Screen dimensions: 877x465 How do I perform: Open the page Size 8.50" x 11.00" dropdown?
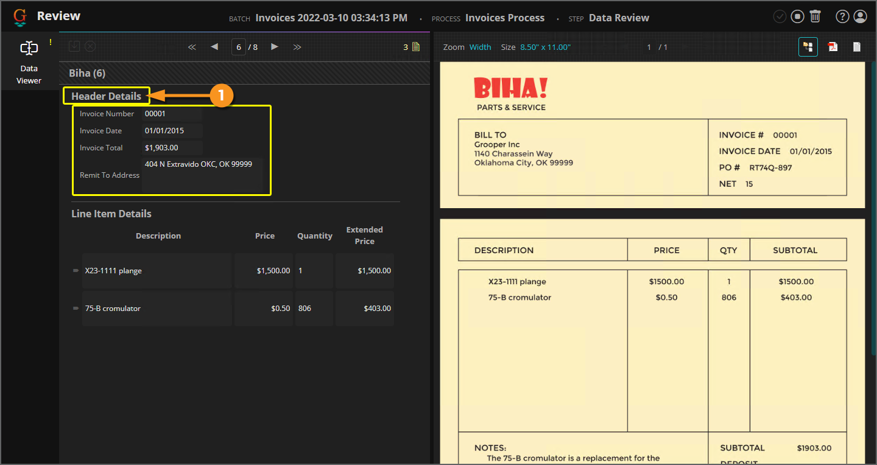point(545,47)
